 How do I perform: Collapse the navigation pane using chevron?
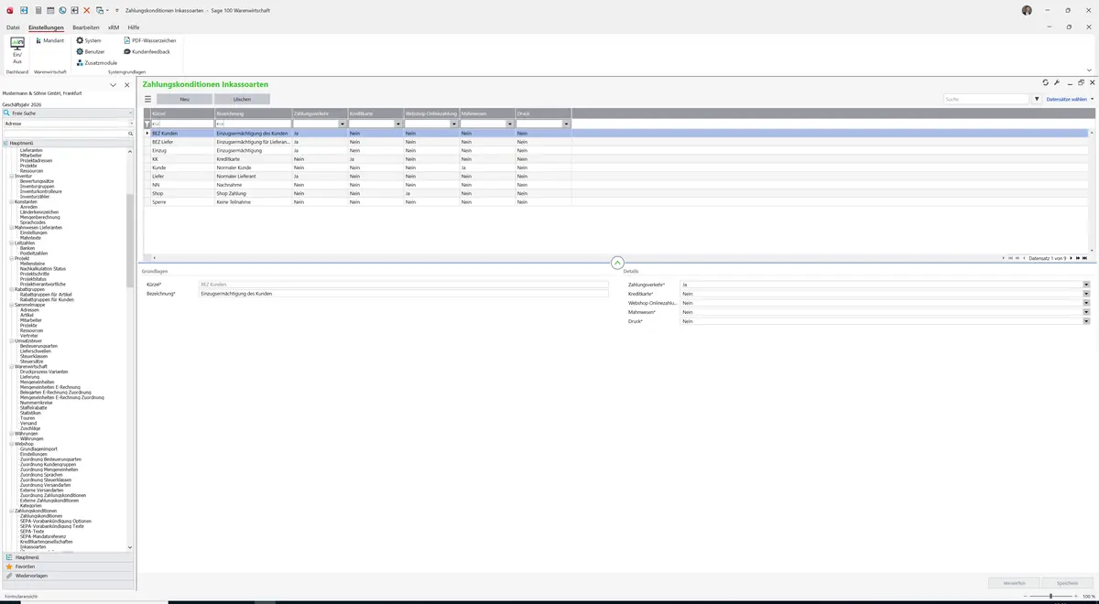(113, 85)
